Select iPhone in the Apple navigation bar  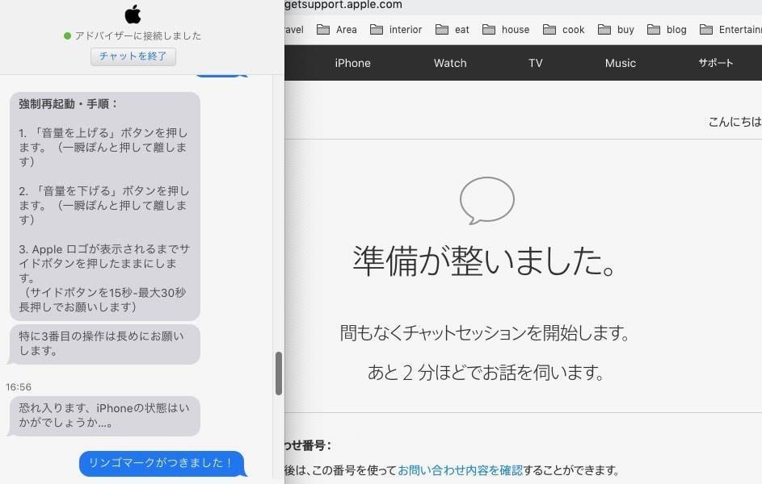point(353,62)
